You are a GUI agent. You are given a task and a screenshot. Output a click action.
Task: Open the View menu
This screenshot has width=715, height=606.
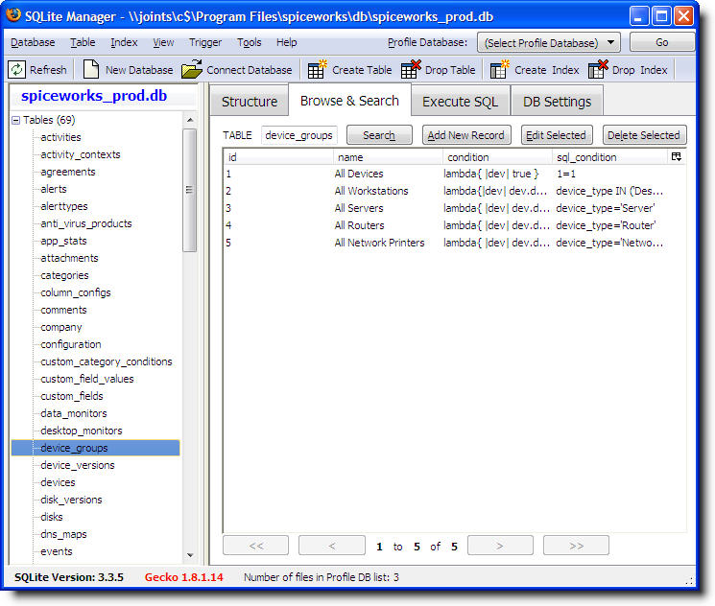point(163,42)
